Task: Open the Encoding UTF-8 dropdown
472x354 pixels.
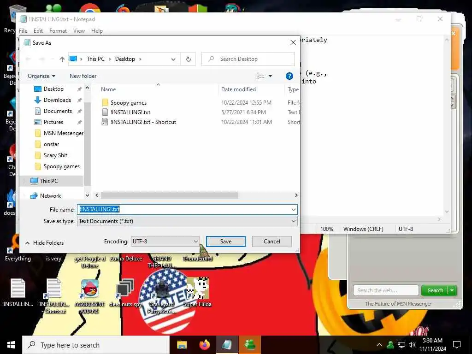Action: click(x=165, y=242)
